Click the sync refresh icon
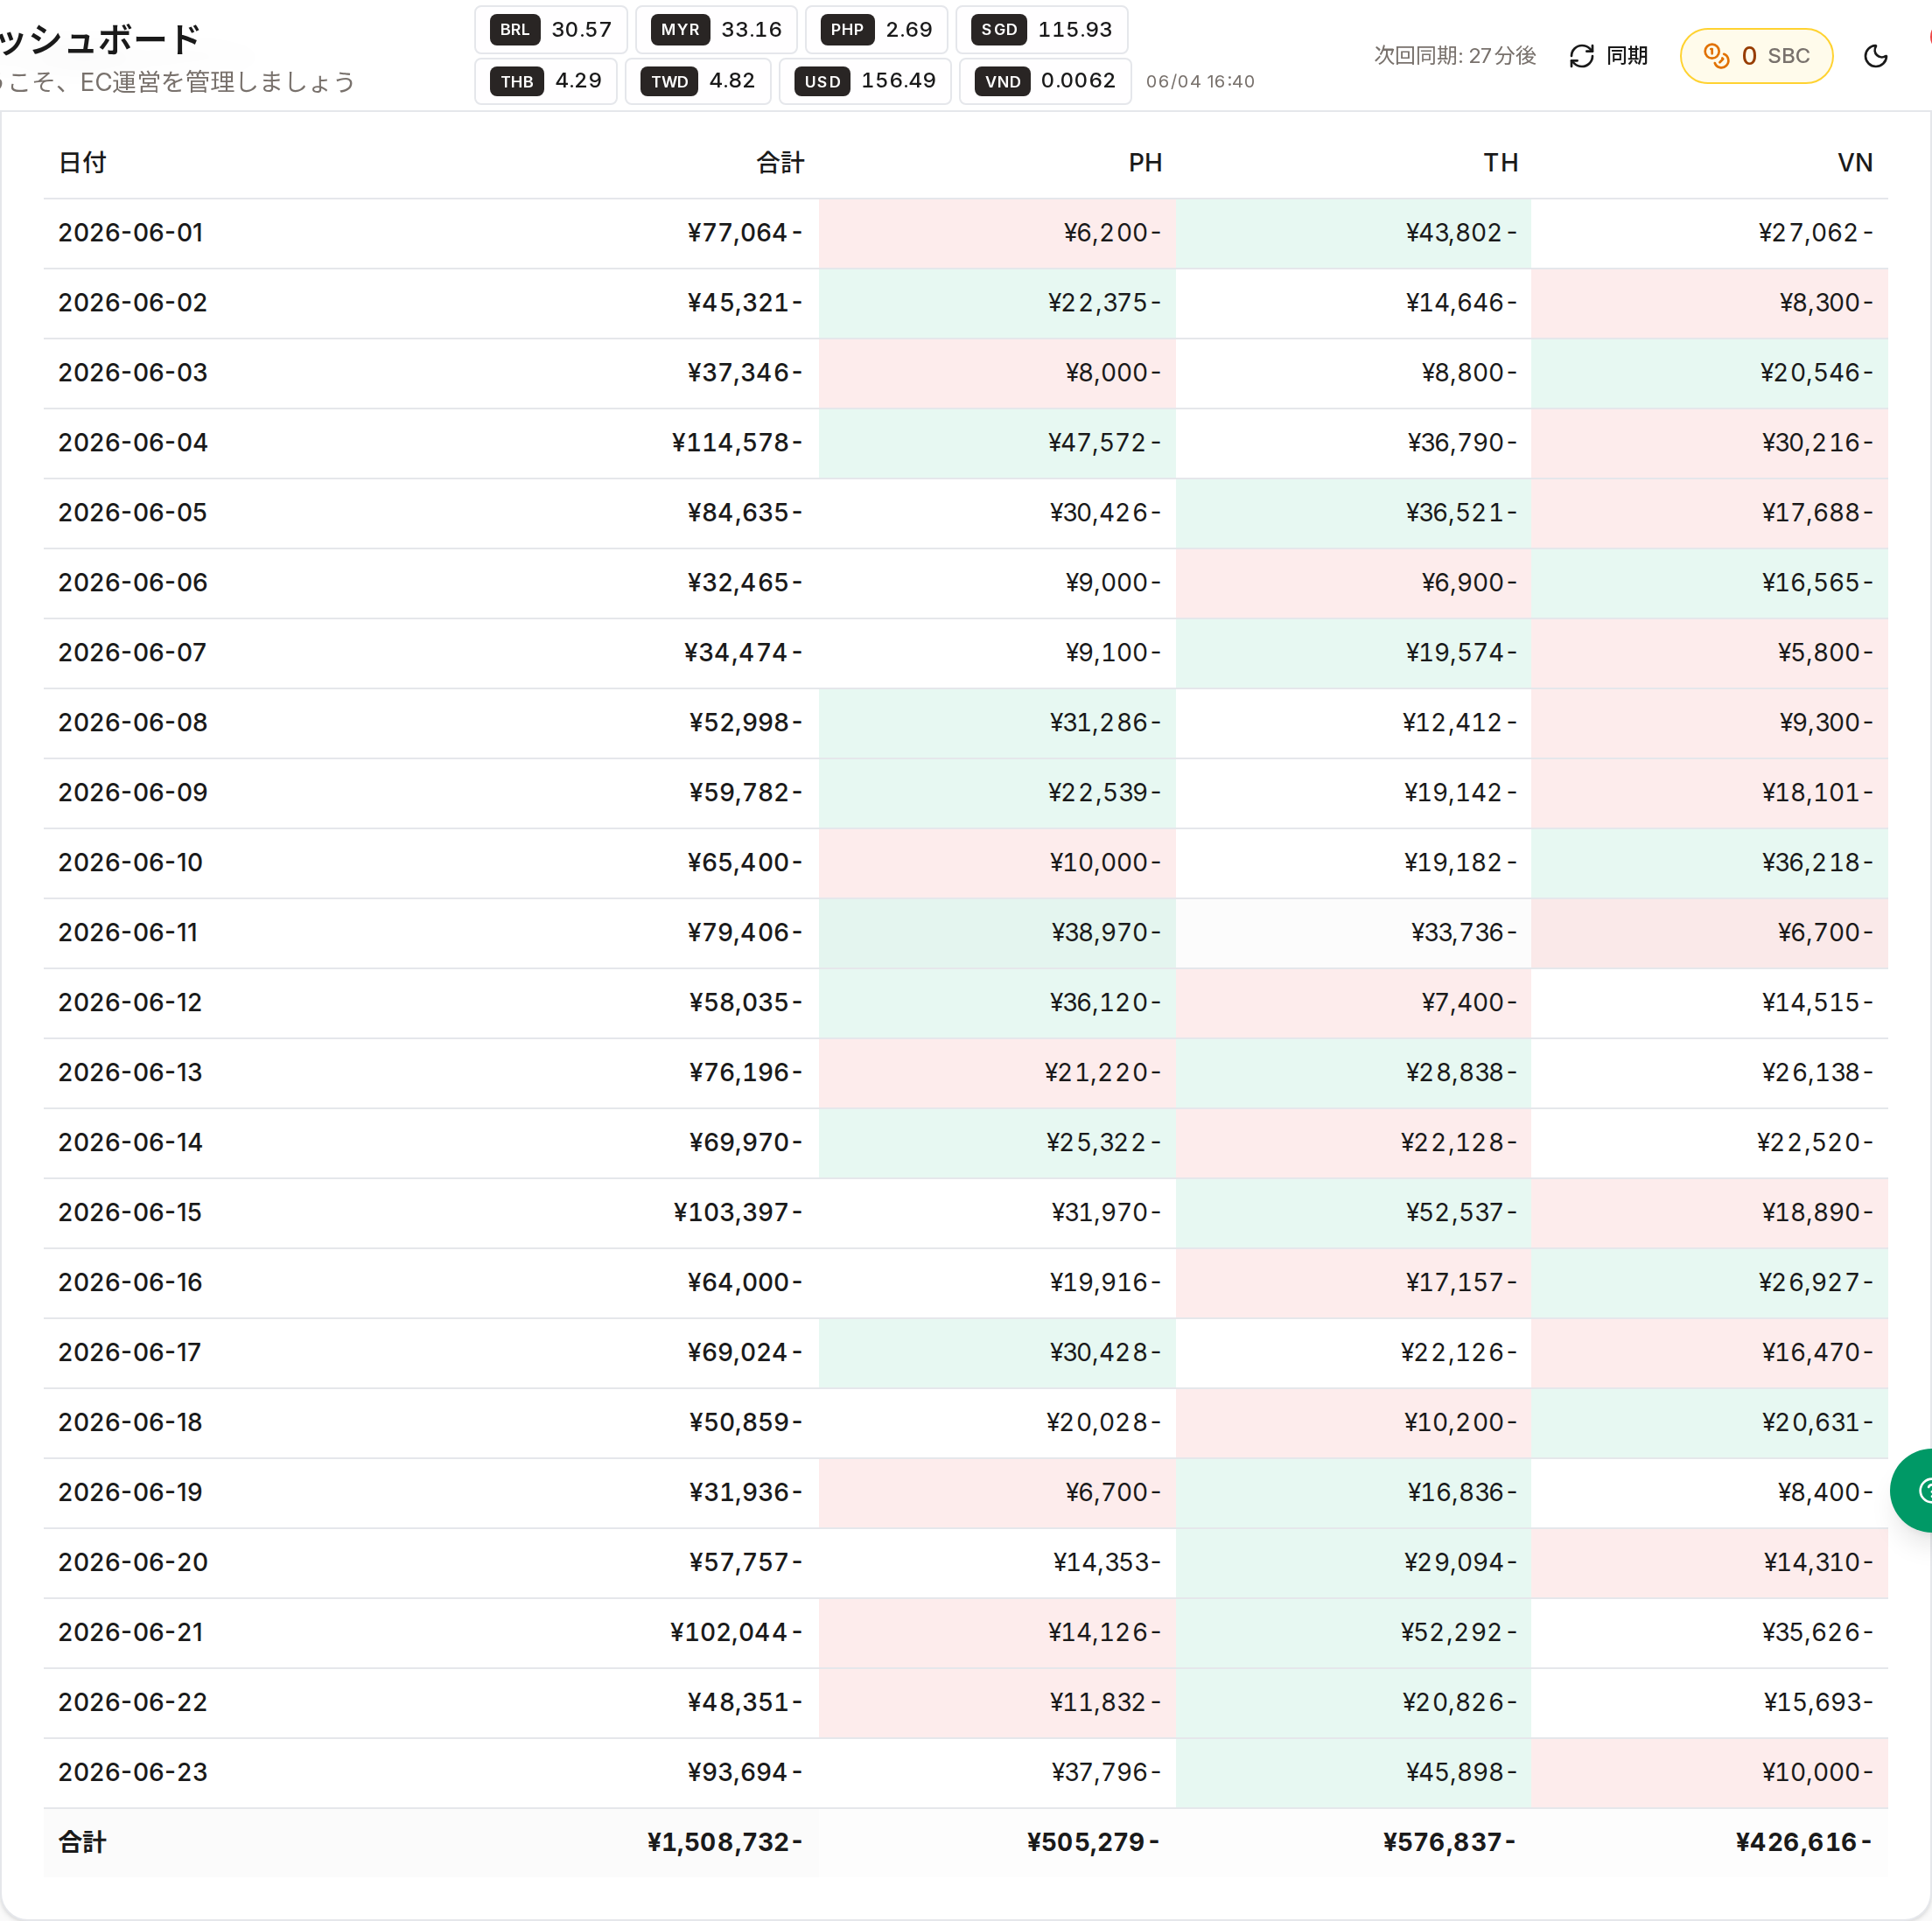This screenshot has height=1921, width=1932. [x=1581, y=56]
